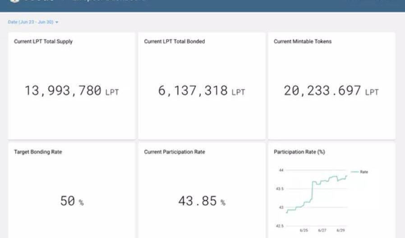Image resolution: width=405 pixels, height=238 pixels.
Task: Click the caret arrow beside the Date filter
Action: point(57,22)
